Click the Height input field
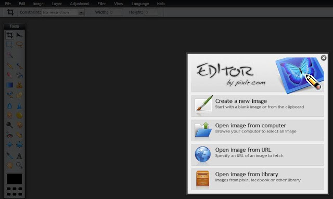Viewport: 333px width, 199px height. [151, 12]
